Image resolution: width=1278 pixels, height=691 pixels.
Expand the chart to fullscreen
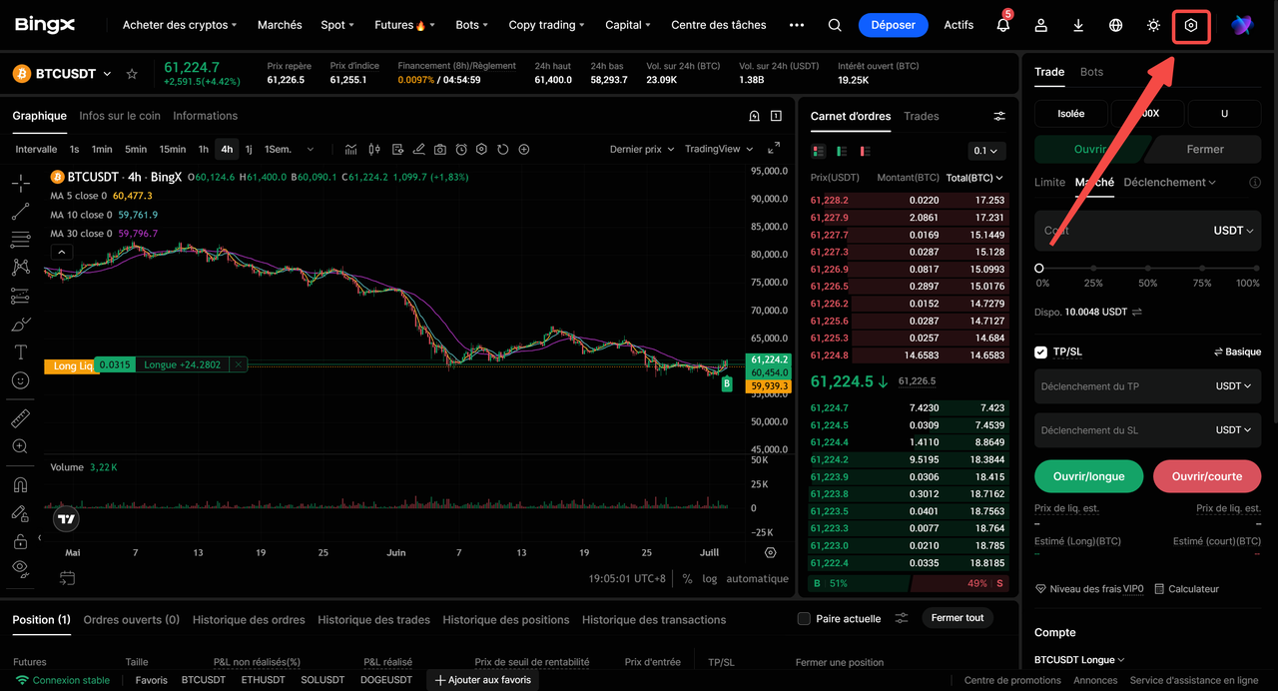(x=774, y=149)
